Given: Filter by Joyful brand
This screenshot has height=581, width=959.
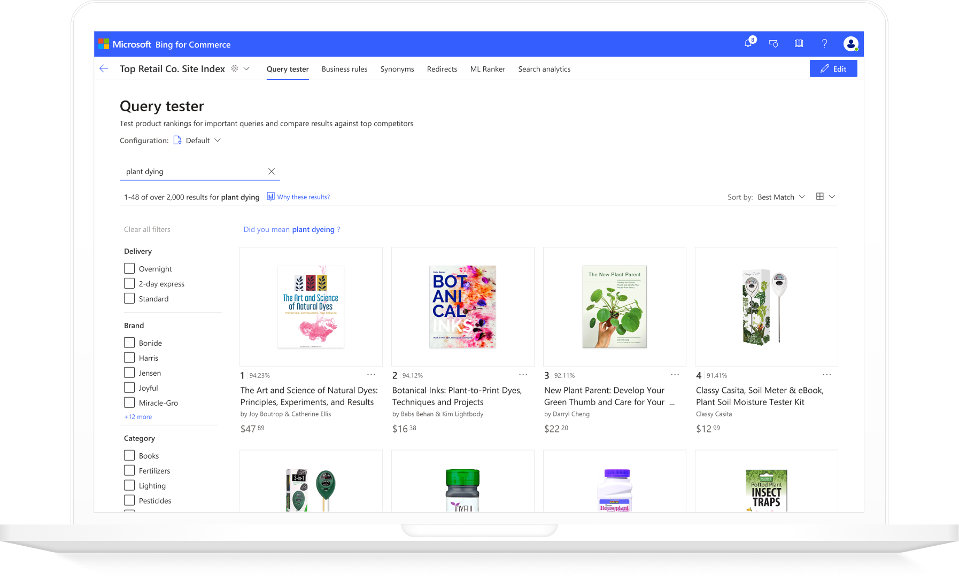Looking at the screenshot, I should click(129, 388).
